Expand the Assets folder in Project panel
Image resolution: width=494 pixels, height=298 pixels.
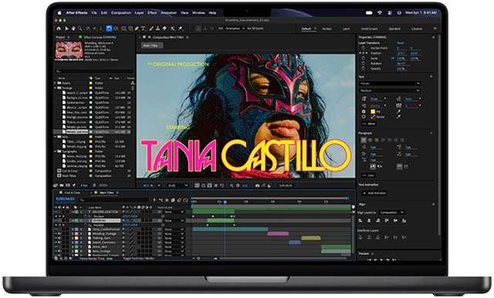[x=56, y=83]
